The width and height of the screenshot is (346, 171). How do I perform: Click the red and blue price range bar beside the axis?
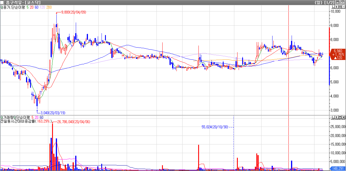pyautogui.click(x=330, y=56)
